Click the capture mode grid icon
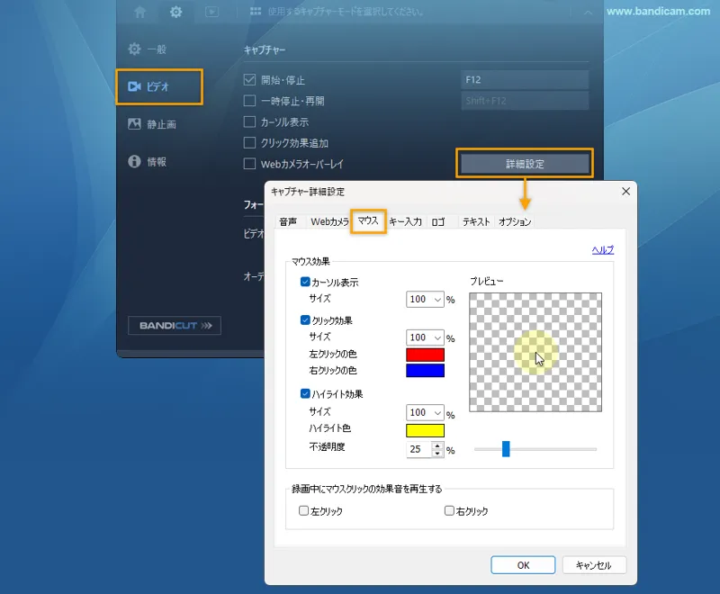Screen dimensions: 720x594 256,12
